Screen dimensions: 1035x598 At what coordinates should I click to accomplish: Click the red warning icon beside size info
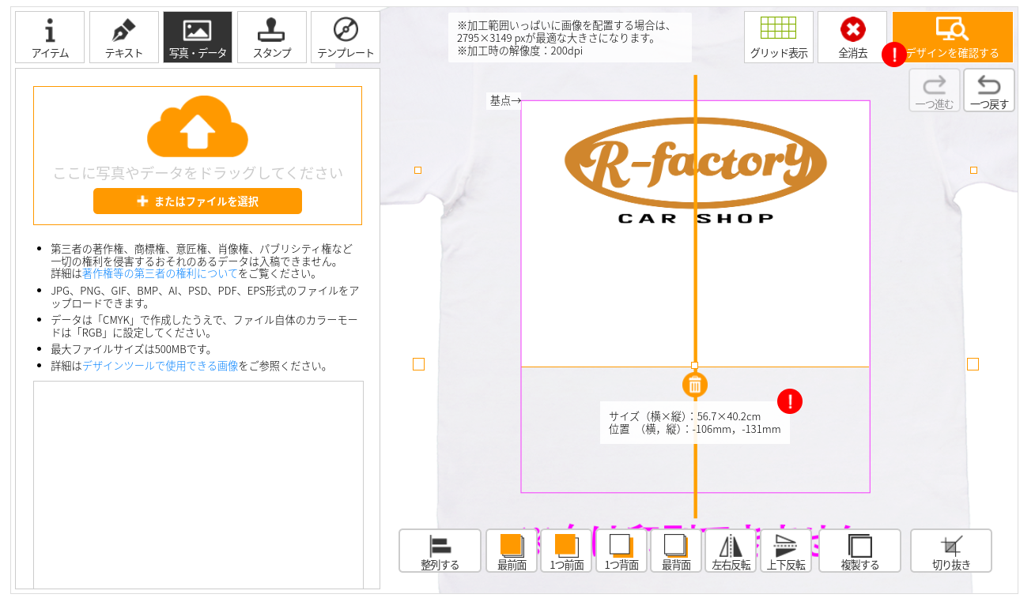[790, 401]
